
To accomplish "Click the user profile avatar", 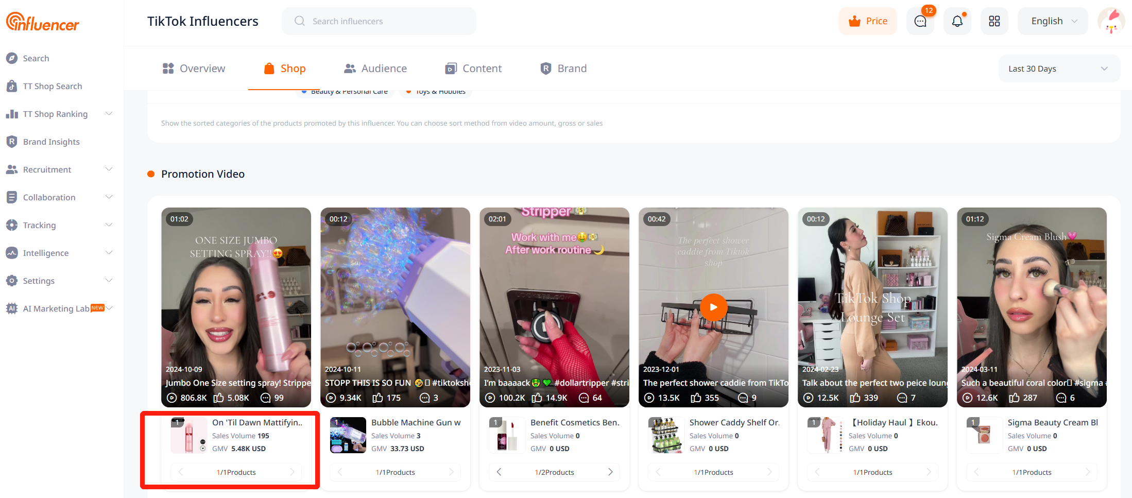I will tap(1111, 21).
